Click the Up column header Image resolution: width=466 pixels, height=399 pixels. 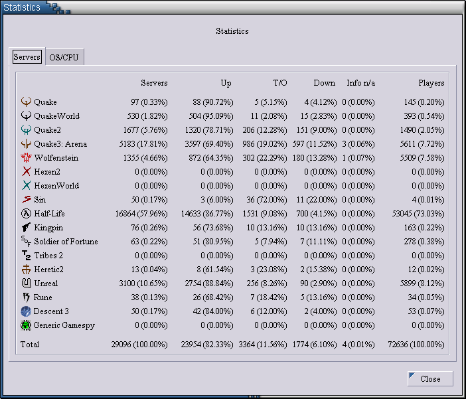[x=226, y=83]
